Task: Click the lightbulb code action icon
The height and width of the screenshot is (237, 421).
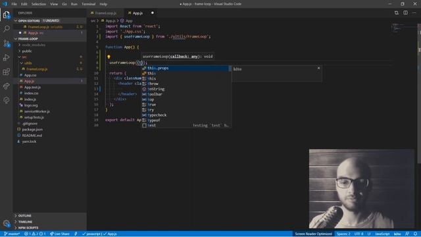Action: coord(109,57)
